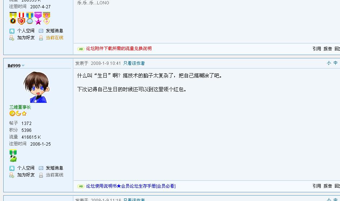Click 当前在线 status in top user panel
Viewport: 340px width, 201px height.
54,38
